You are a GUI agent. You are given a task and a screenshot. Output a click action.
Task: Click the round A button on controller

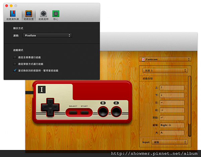[x=116, y=112]
